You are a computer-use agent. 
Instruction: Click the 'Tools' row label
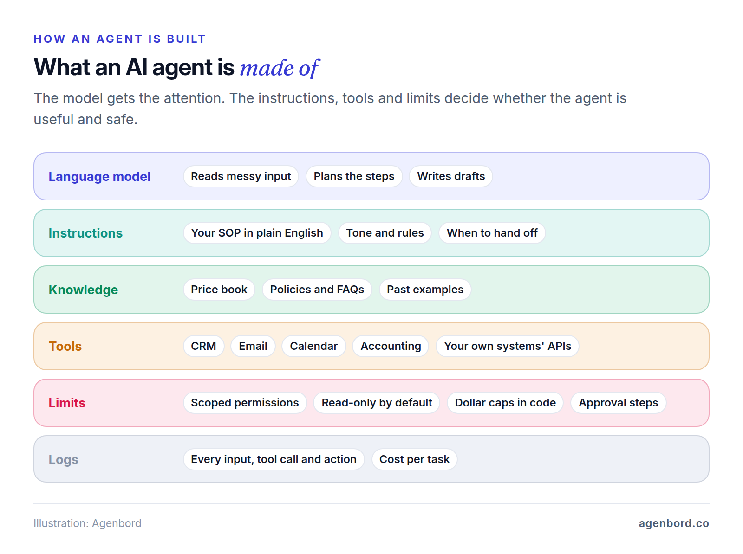[65, 347]
